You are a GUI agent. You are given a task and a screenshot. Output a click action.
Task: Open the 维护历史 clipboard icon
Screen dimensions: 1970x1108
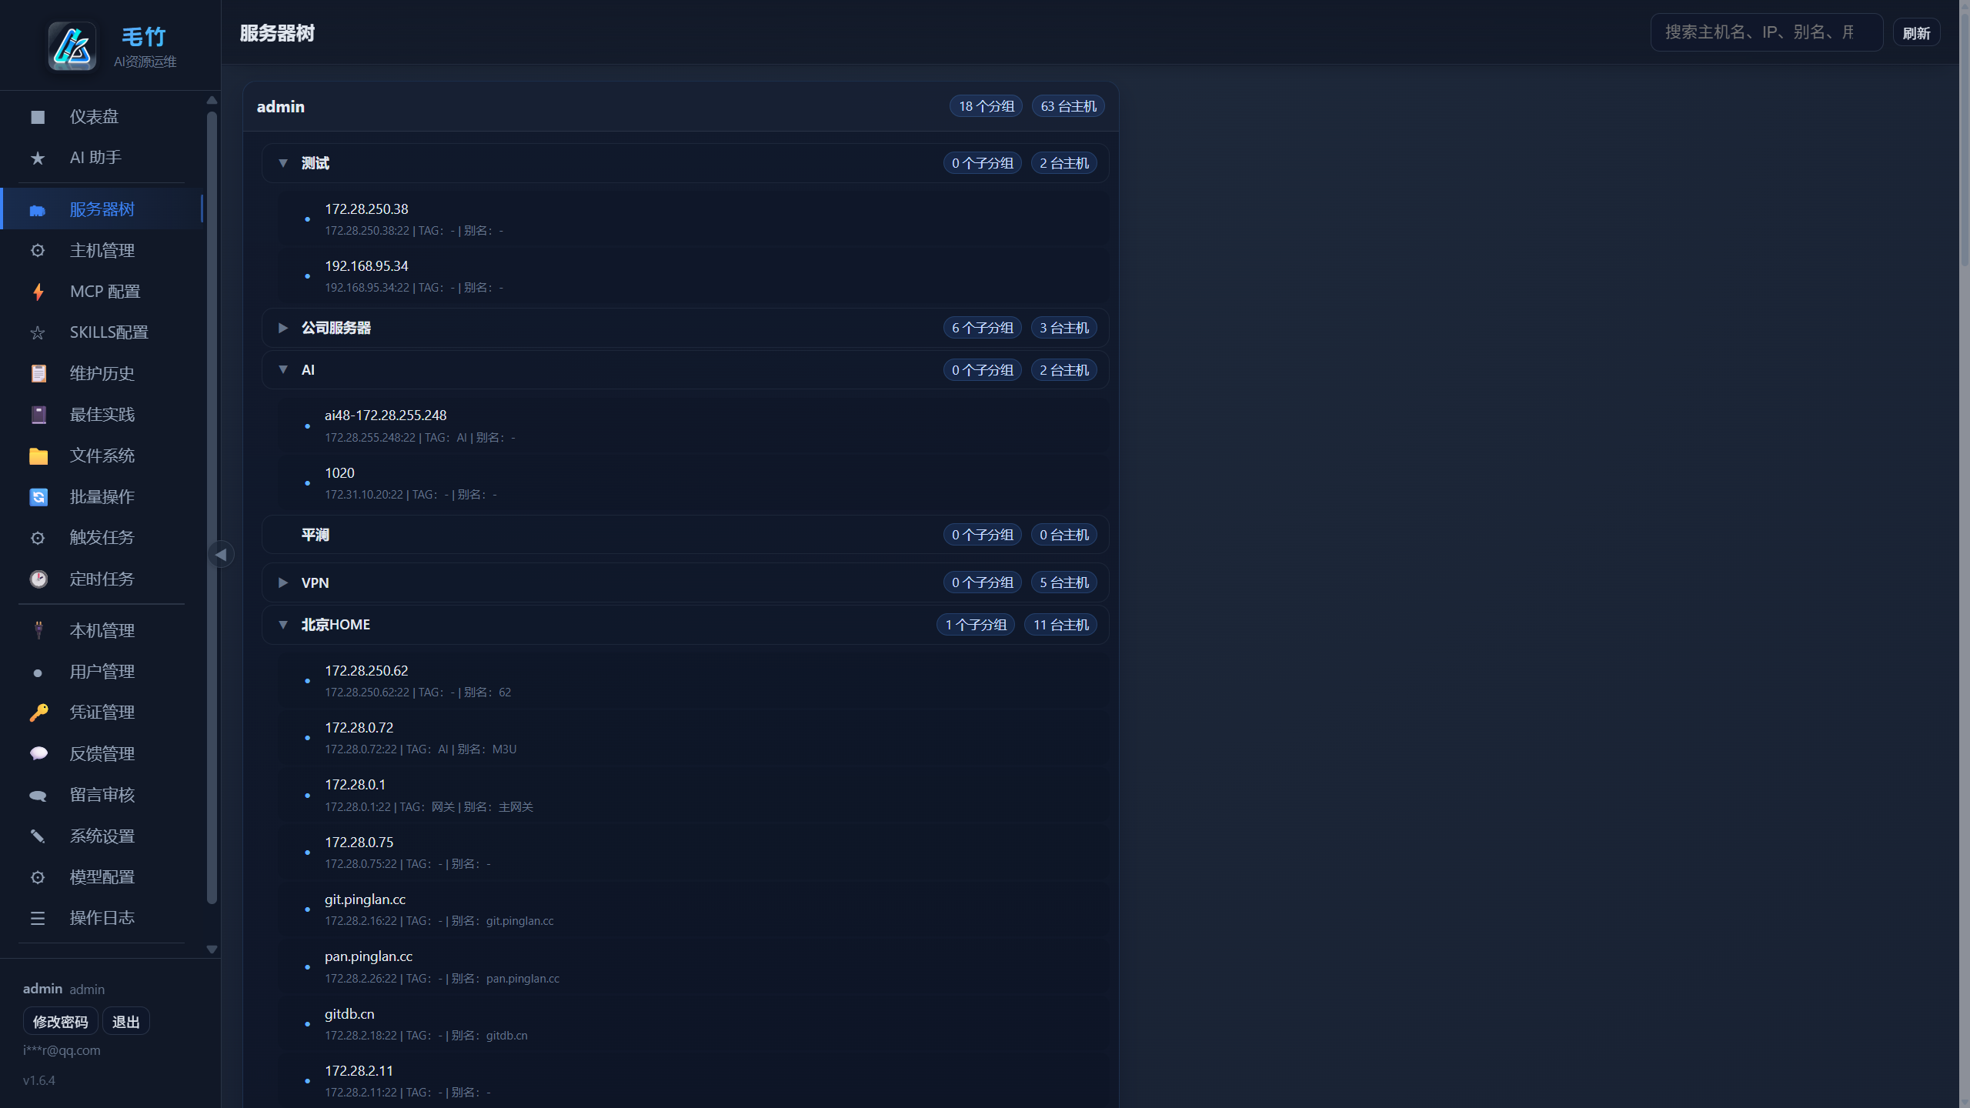pyautogui.click(x=38, y=374)
